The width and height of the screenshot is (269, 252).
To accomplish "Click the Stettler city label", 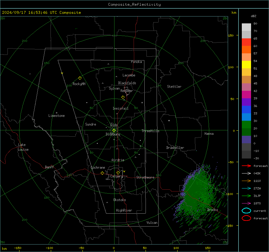I will point(174,87).
